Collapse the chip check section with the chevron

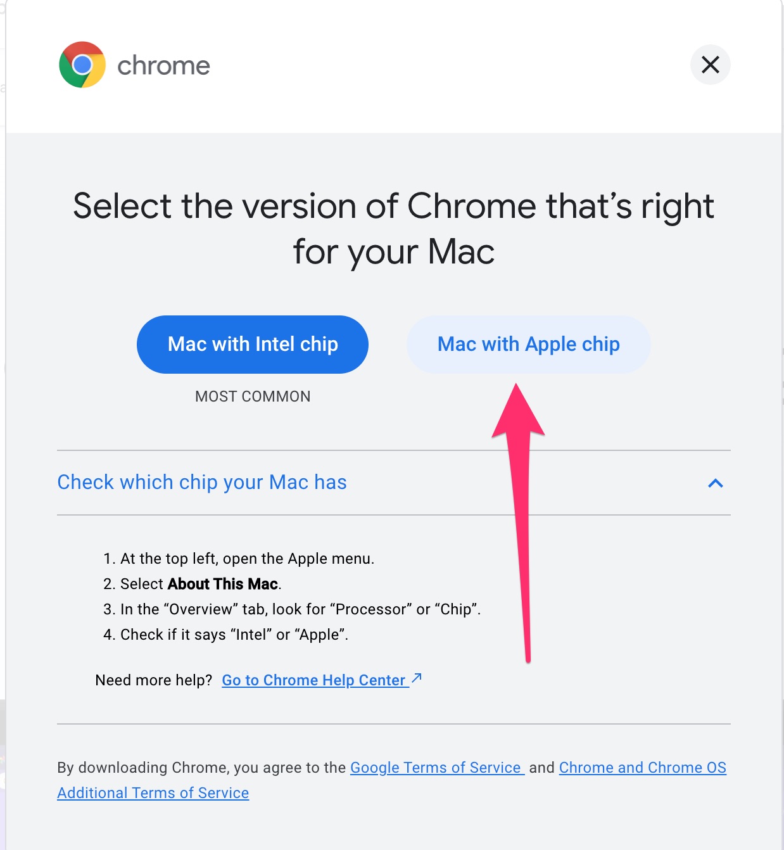[x=715, y=483]
